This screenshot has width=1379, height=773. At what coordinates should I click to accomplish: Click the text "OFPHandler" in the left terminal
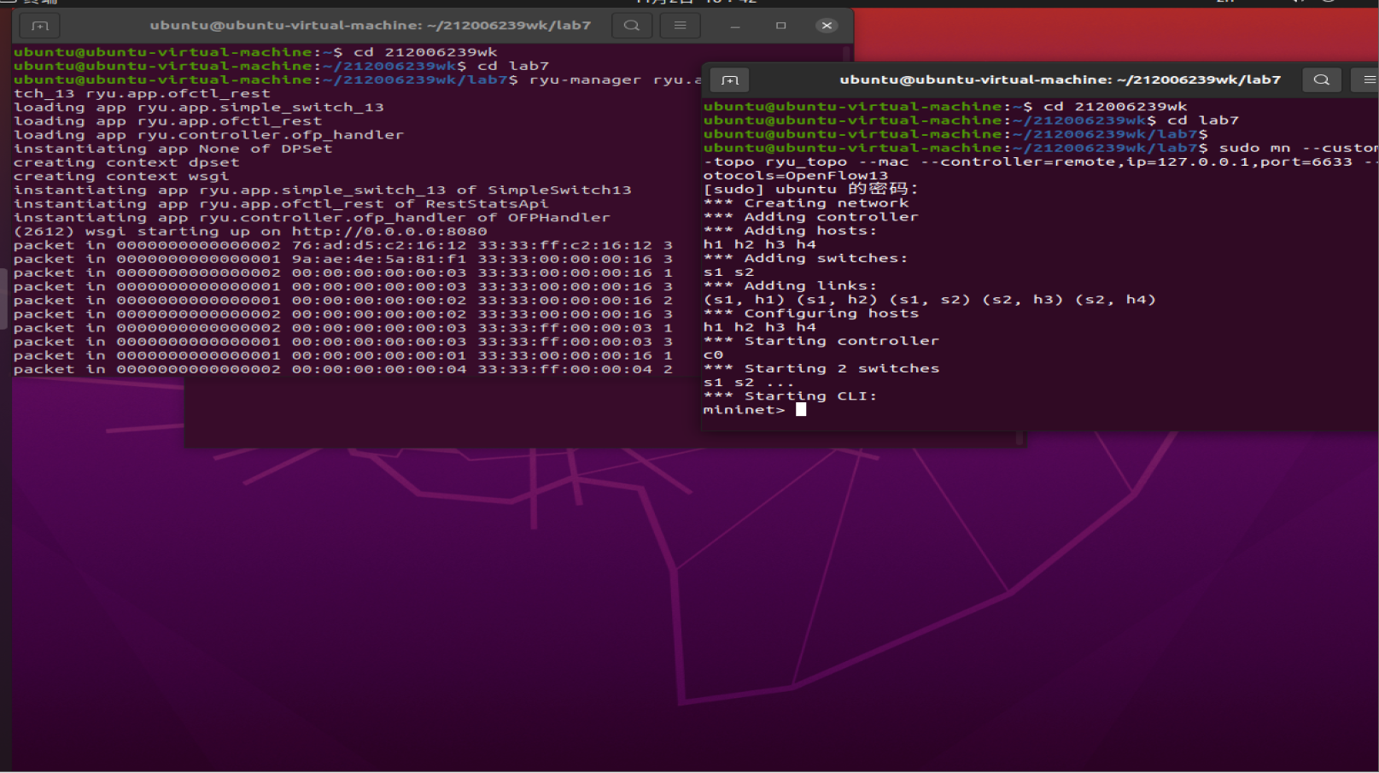[x=559, y=218]
